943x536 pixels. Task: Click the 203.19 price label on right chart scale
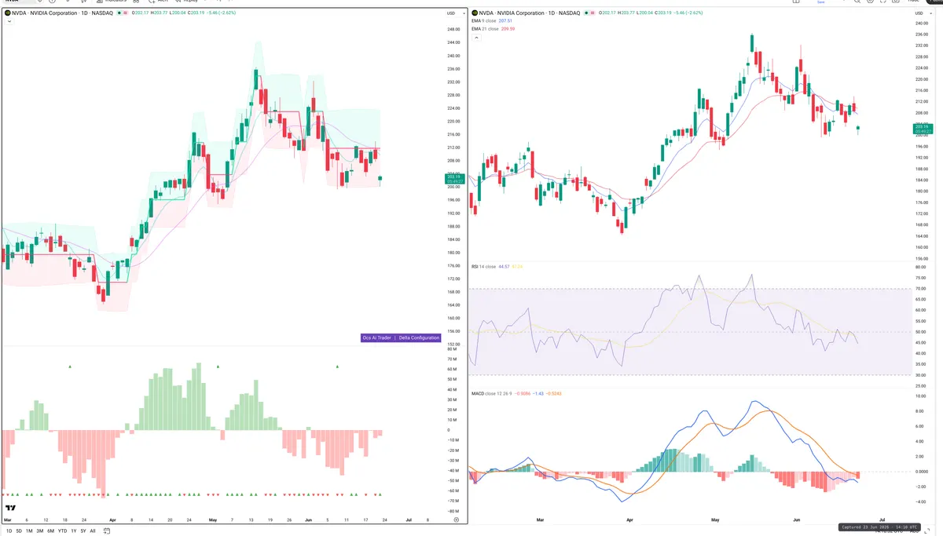[922, 128]
